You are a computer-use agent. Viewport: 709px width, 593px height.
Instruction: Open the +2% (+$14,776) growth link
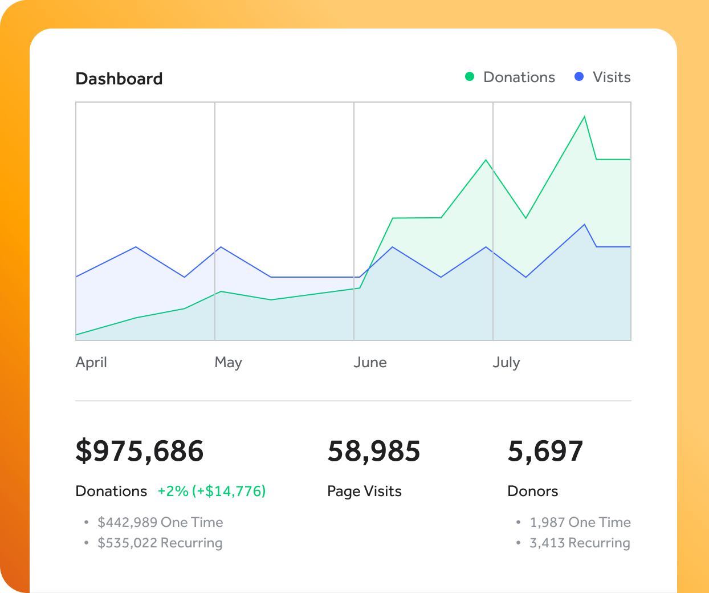pos(211,491)
